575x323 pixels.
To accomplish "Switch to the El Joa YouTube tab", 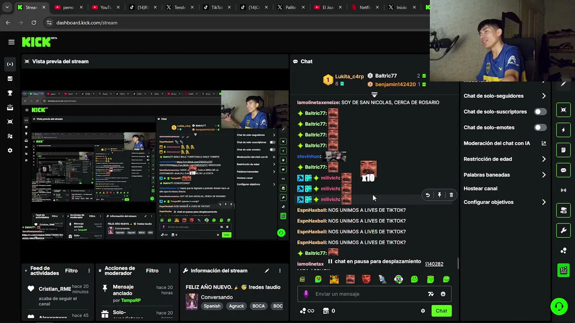I will [x=328, y=7].
